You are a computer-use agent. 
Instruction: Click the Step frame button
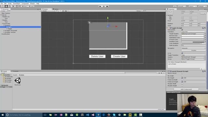pyautogui.click(x=107, y=6)
